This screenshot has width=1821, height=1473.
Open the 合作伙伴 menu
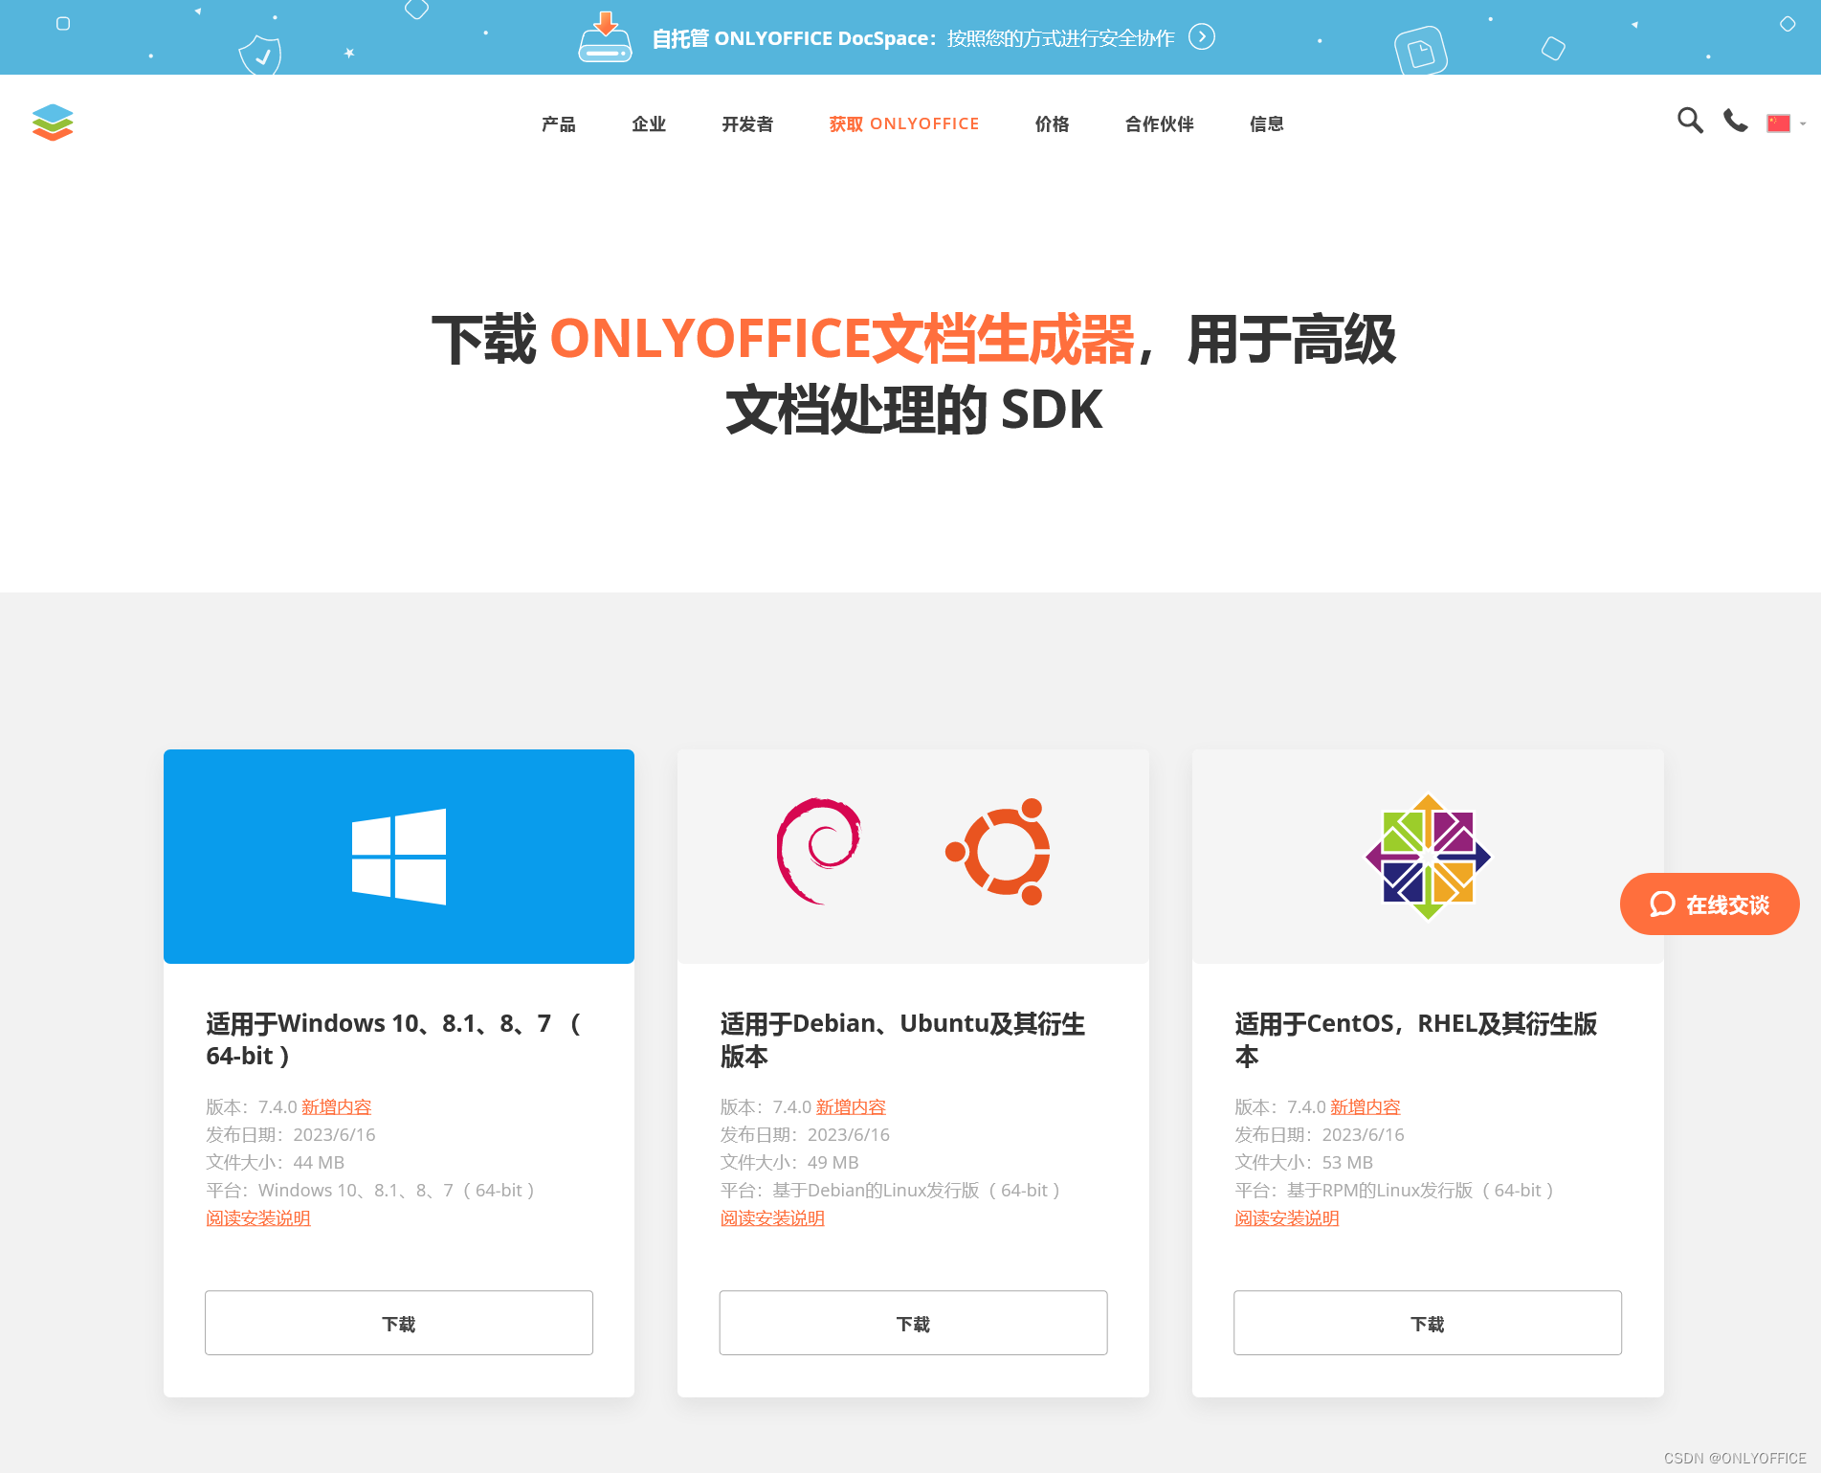[x=1159, y=123]
